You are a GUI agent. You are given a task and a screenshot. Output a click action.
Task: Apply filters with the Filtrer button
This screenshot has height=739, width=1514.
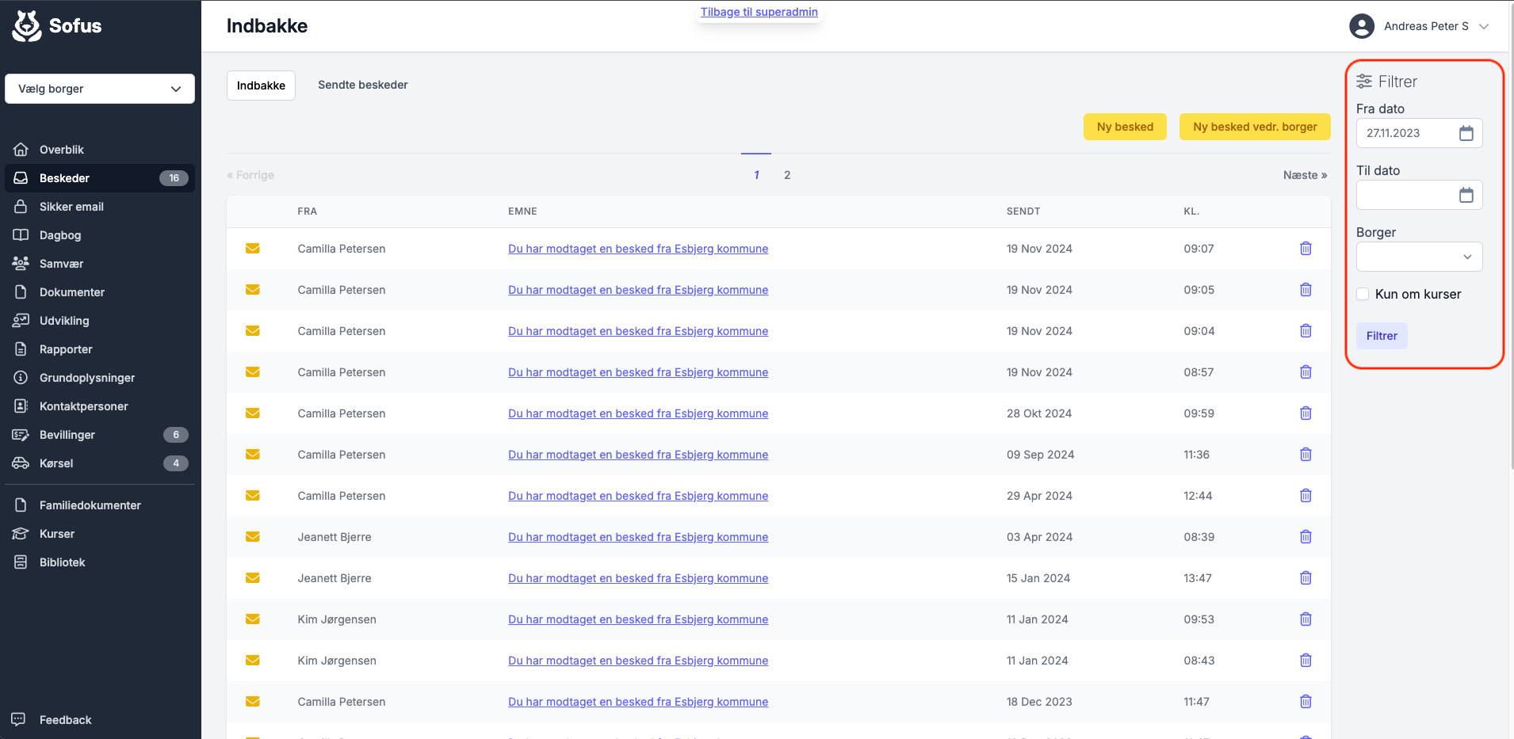coord(1381,336)
